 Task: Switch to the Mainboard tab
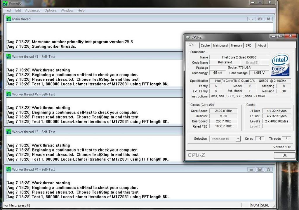pyautogui.click(x=220, y=45)
